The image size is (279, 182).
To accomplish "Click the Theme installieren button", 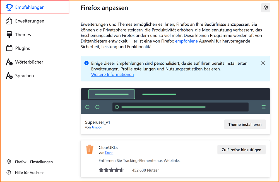I will point(245,124).
